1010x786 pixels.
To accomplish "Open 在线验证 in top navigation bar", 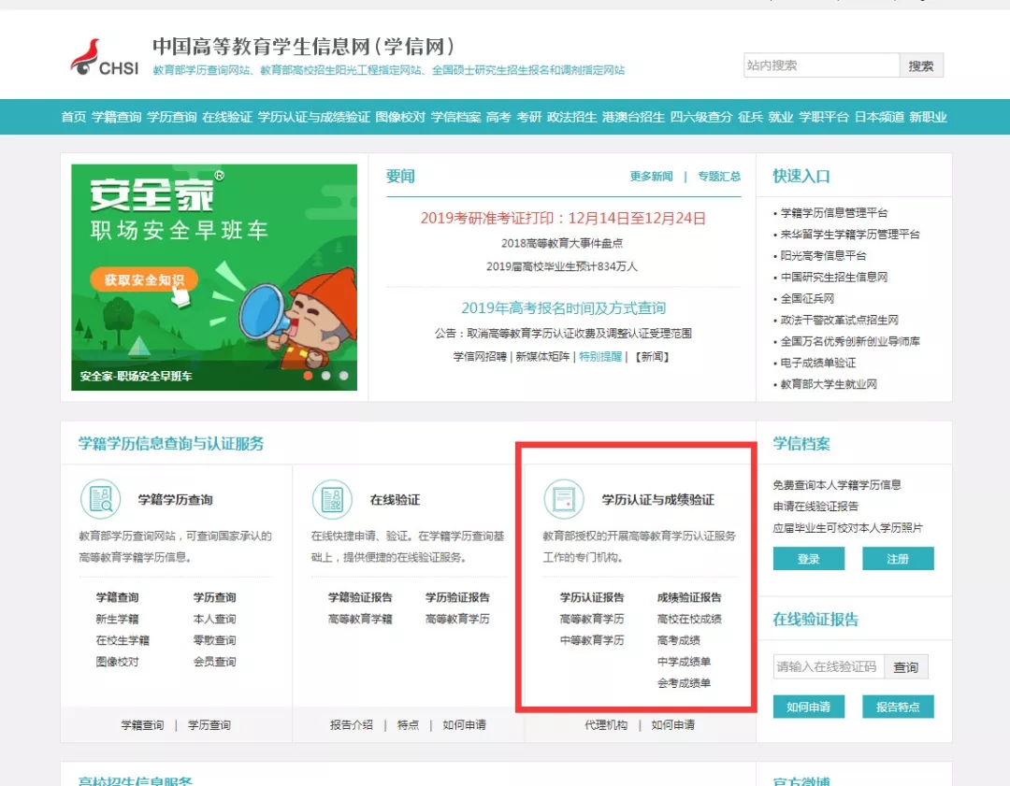I will (227, 117).
